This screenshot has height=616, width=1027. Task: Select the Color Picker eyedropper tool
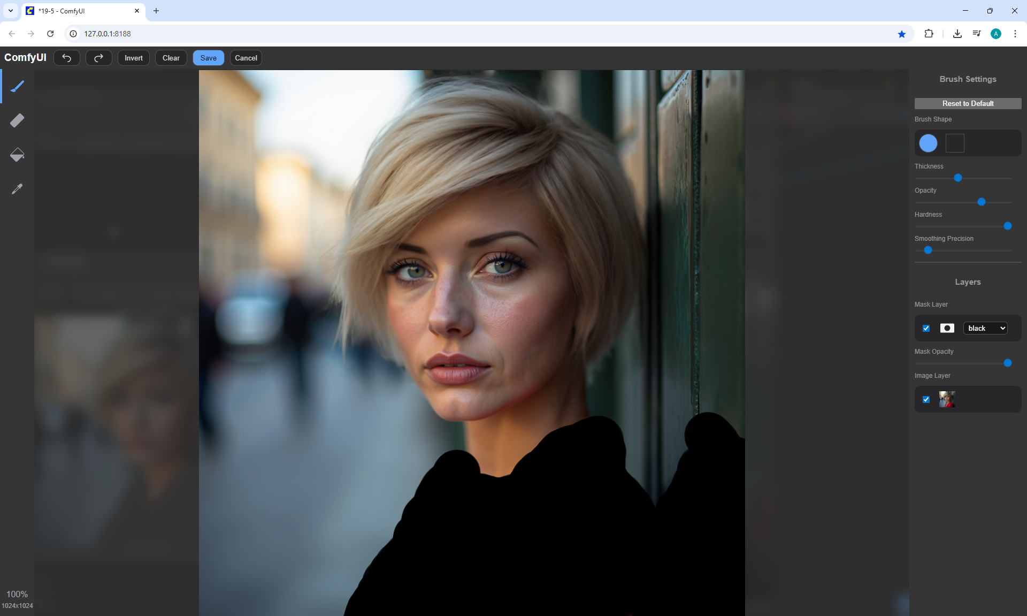tap(17, 189)
